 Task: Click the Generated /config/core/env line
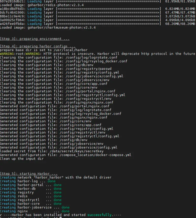(x=46, y=121)
